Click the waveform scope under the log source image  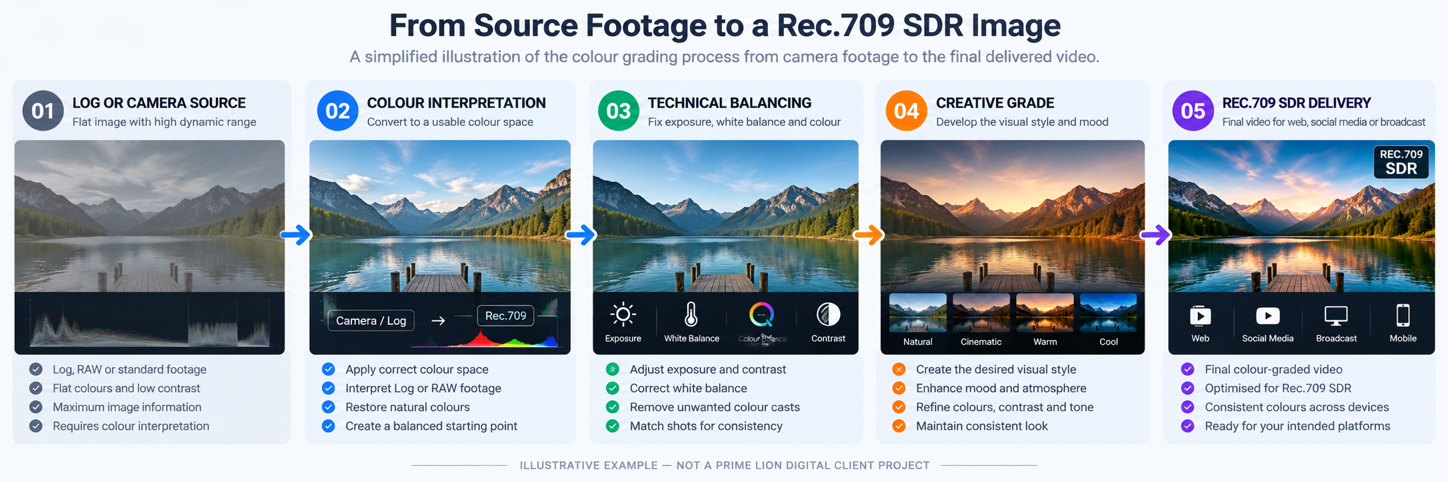coord(150,324)
